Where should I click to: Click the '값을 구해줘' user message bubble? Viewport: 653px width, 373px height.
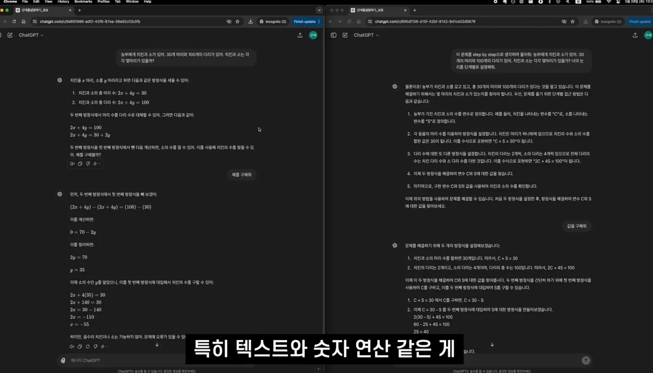[577, 226]
